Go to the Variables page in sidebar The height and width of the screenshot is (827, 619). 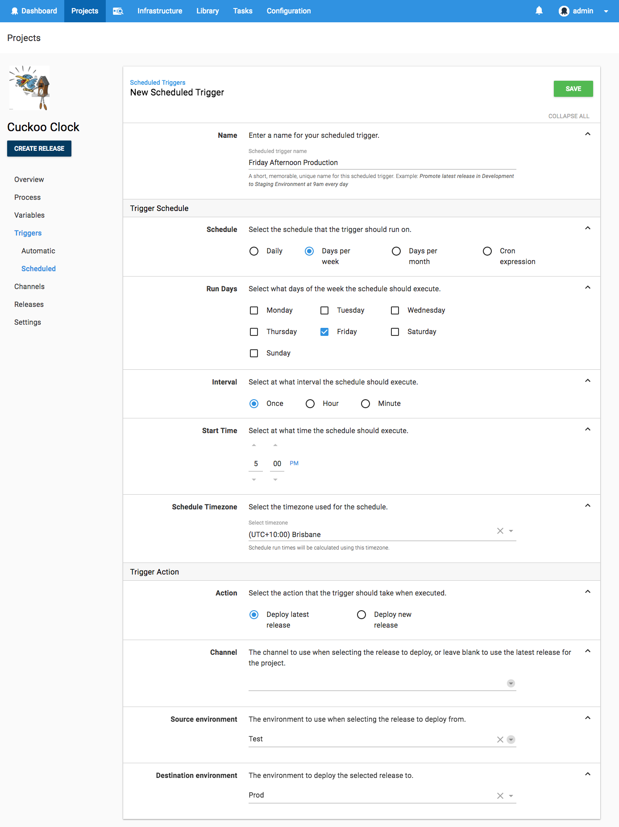[x=29, y=215]
